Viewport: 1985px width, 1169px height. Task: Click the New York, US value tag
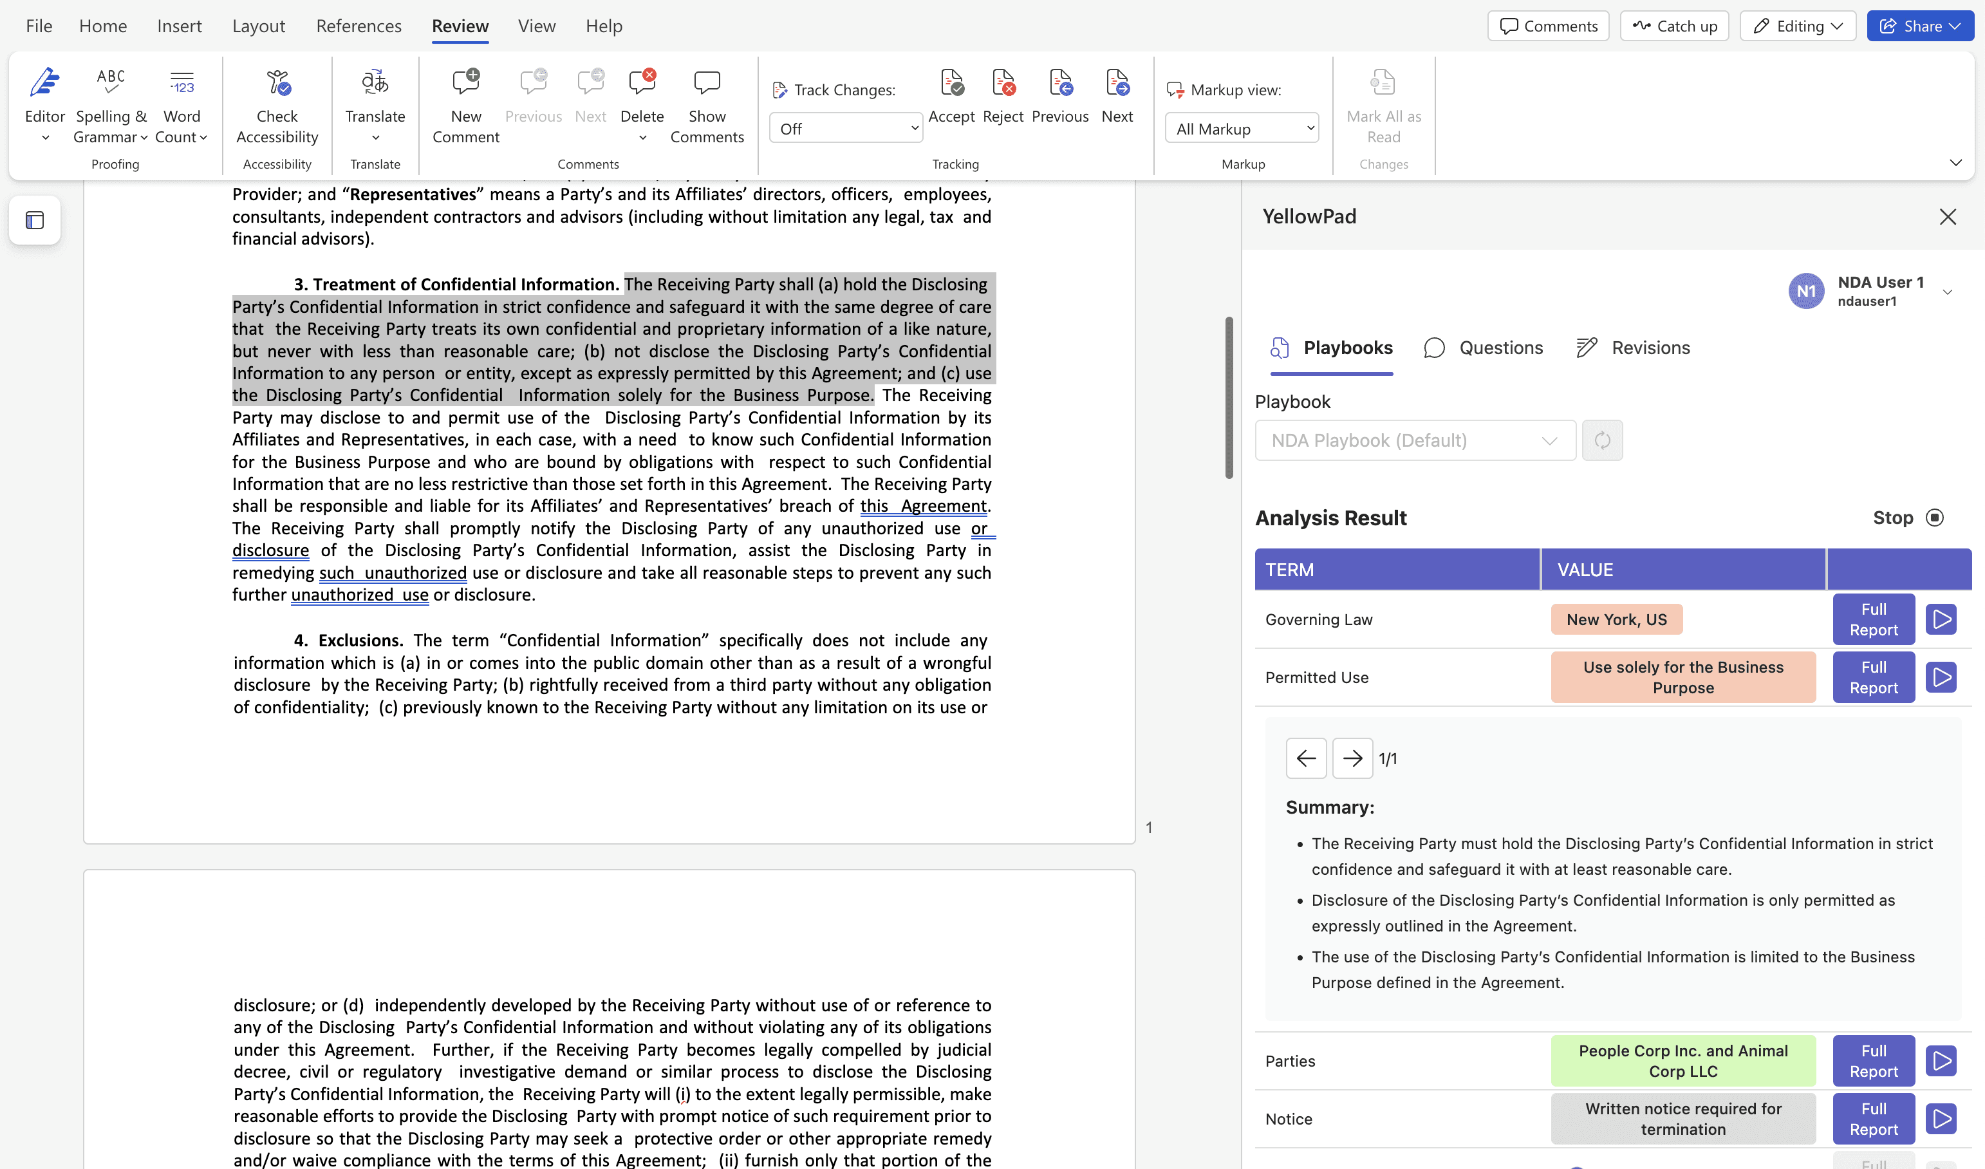(x=1616, y=619)
